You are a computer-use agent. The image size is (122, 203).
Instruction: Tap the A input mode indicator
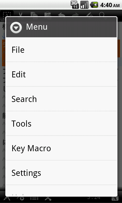115,198
